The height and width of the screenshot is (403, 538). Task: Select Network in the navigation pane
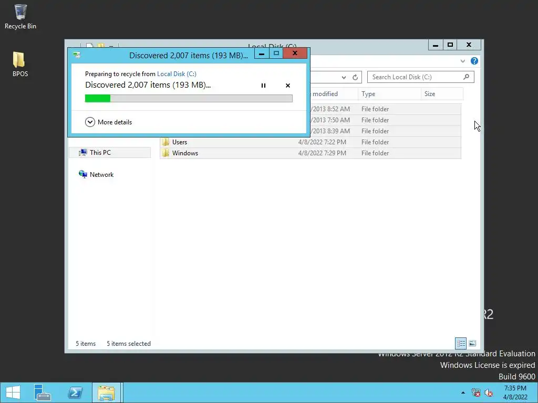[96, 174]
